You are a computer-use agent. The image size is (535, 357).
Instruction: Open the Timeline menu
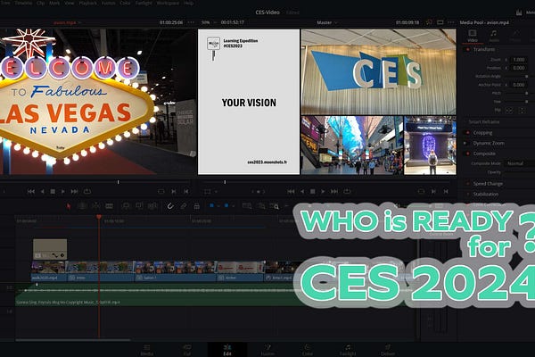tap(23, 3)
